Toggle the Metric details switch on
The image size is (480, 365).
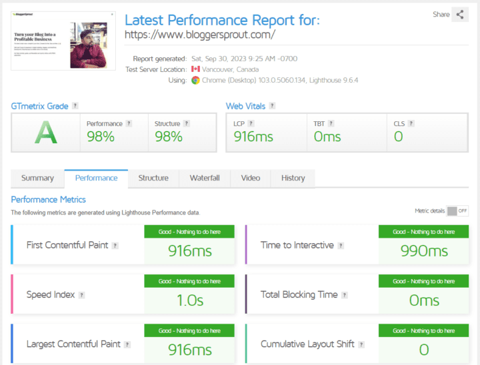(x=457, y=210)
